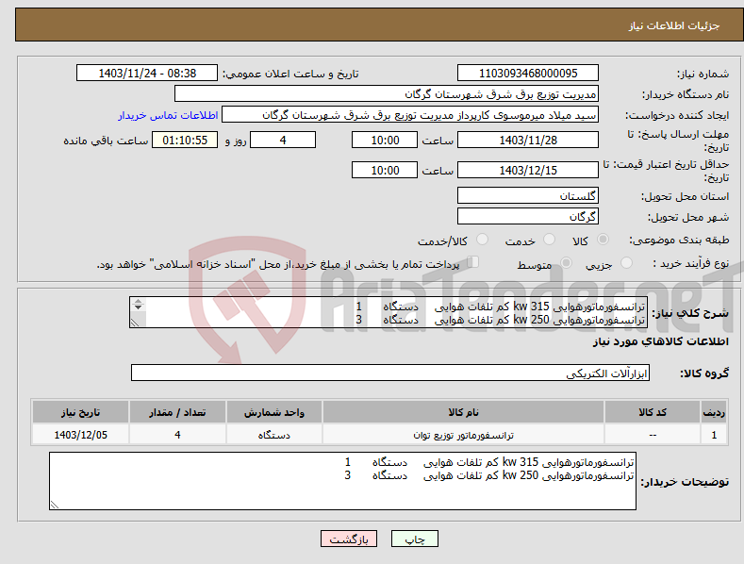The width and height of the screenshot is (744, 564).
Task: Click scroll down arrow in شرح کلی نیاز box
Action: point(138,308)
